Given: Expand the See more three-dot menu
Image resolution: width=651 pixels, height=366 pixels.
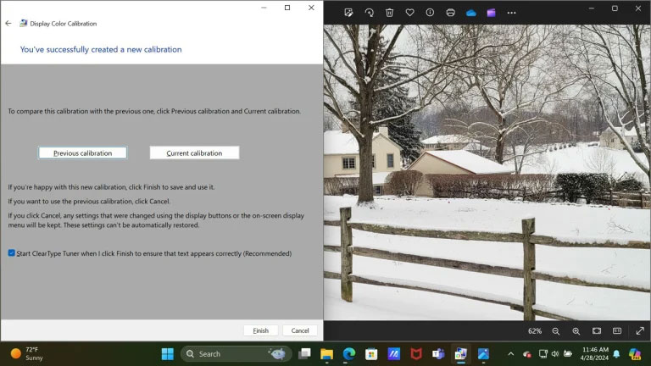Looking at the screenshot, I should pos(511,13).
